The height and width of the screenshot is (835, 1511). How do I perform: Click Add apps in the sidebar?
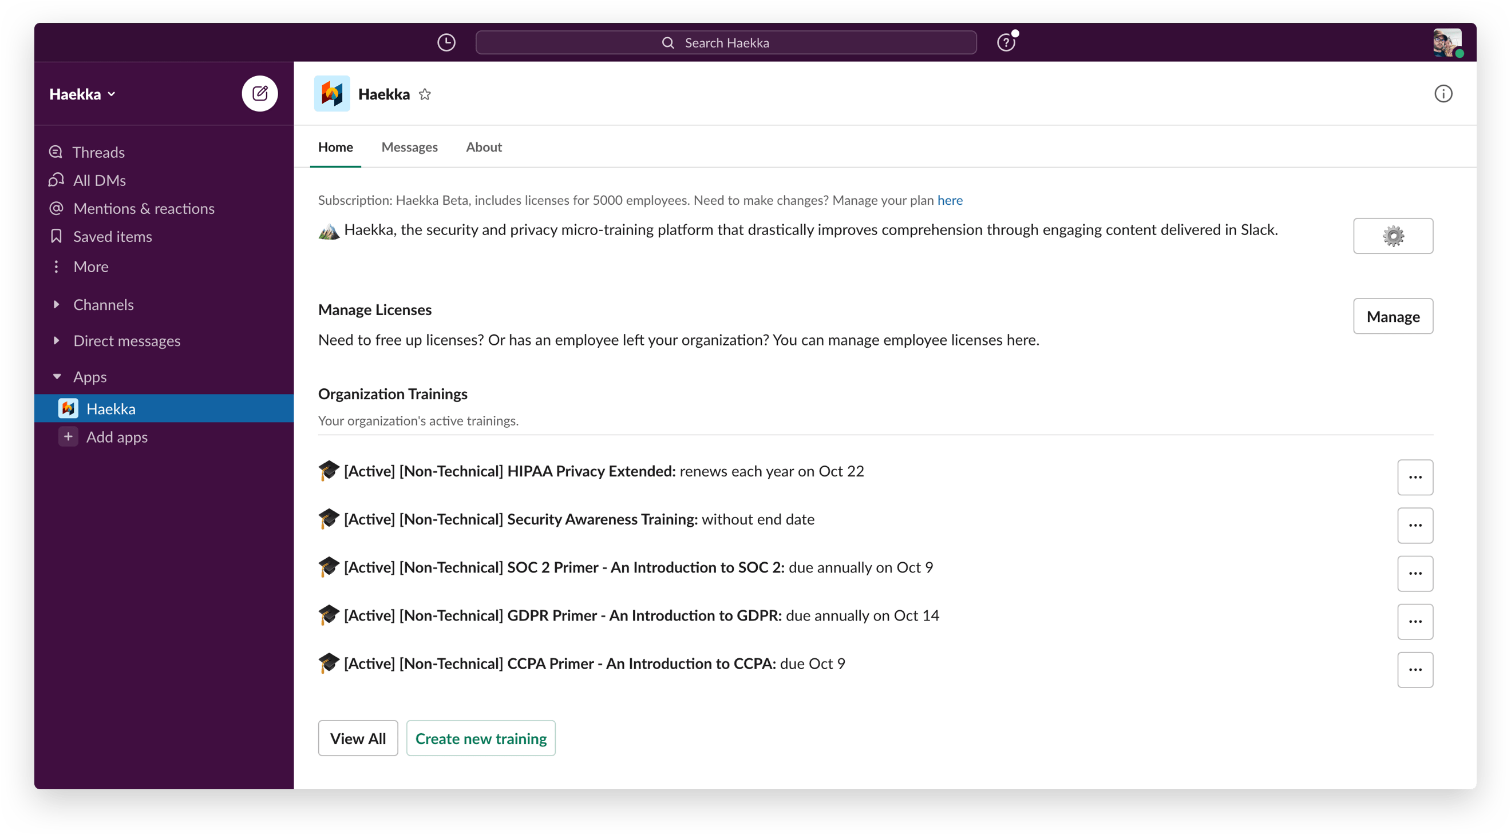[117, 436]
